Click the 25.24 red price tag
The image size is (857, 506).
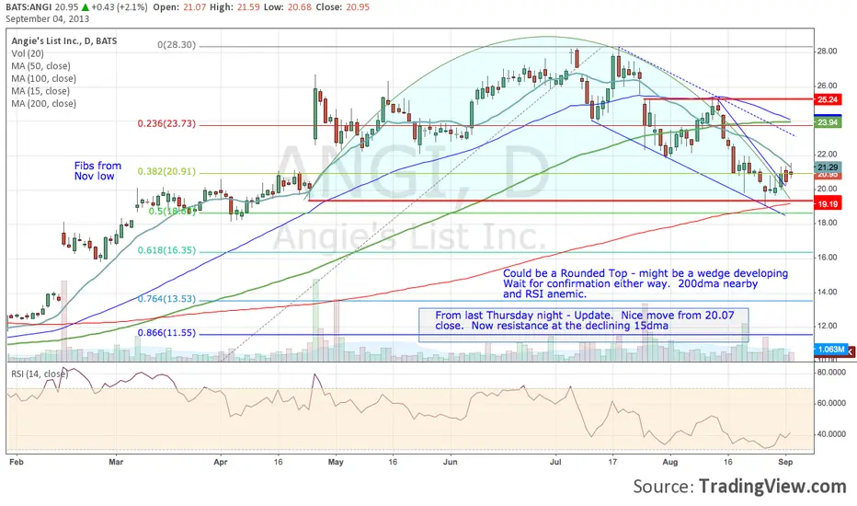click(828, 99)
